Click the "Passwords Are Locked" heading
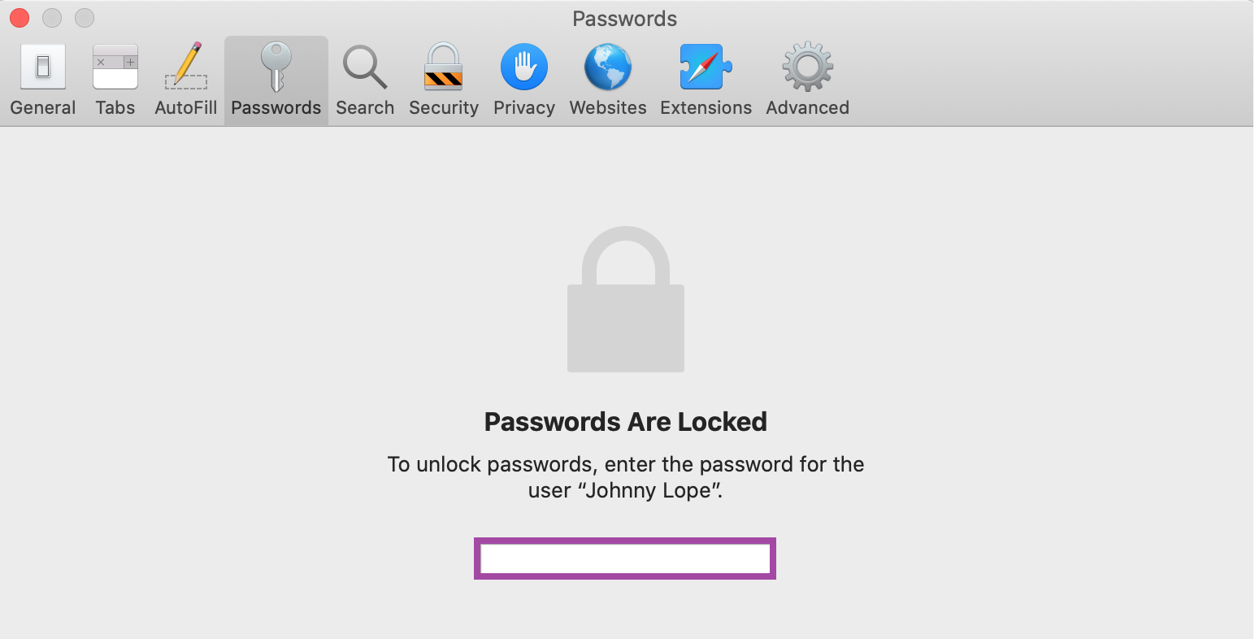The height and width of the screenshot is (639, 1255). tap(625, 421)
